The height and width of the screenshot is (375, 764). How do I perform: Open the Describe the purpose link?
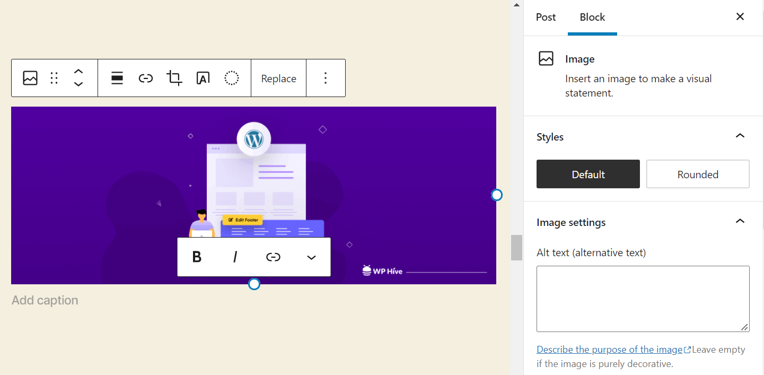pos(609,349)
